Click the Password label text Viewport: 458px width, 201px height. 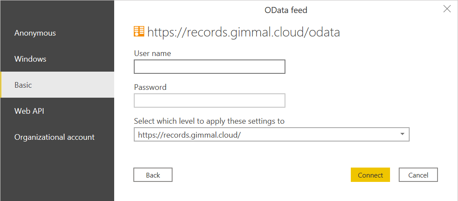pos(150,87)
